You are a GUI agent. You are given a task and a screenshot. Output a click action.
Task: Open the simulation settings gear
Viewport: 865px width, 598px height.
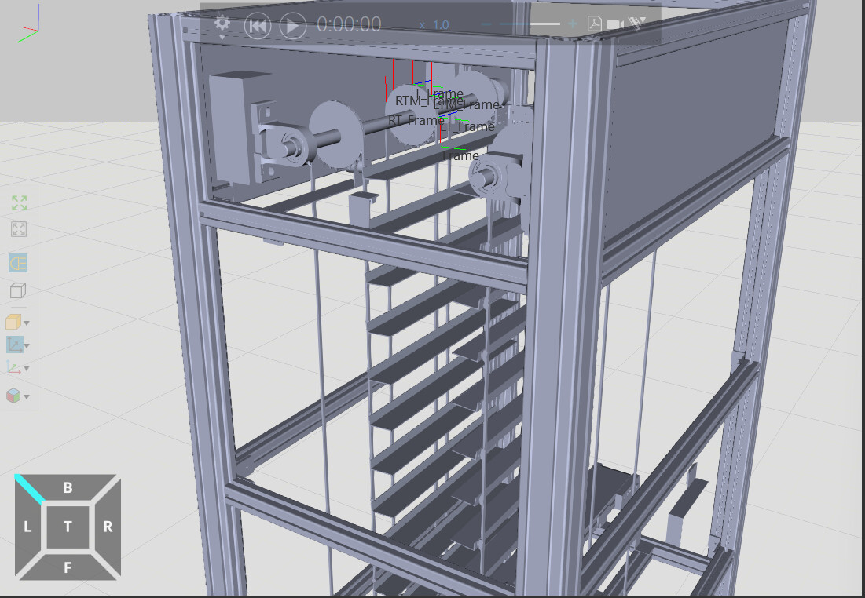222,24
